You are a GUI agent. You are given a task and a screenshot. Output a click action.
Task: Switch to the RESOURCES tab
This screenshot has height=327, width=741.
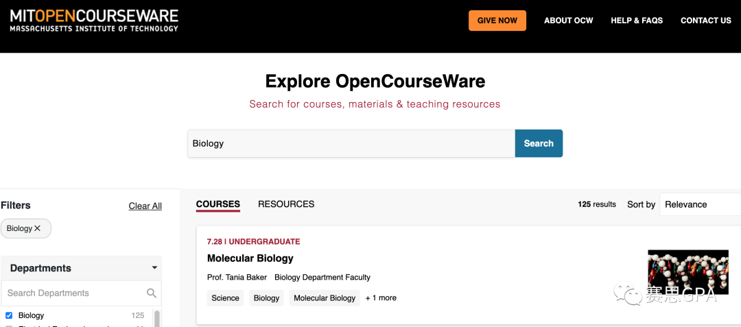(286, 204)
